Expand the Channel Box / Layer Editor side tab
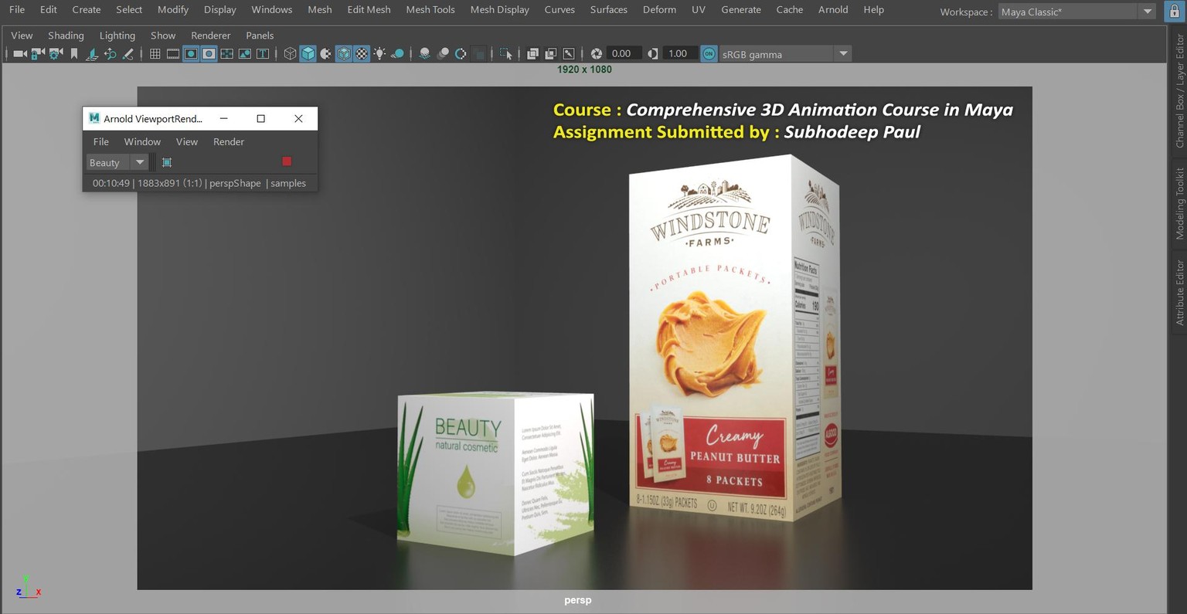 1179,90
